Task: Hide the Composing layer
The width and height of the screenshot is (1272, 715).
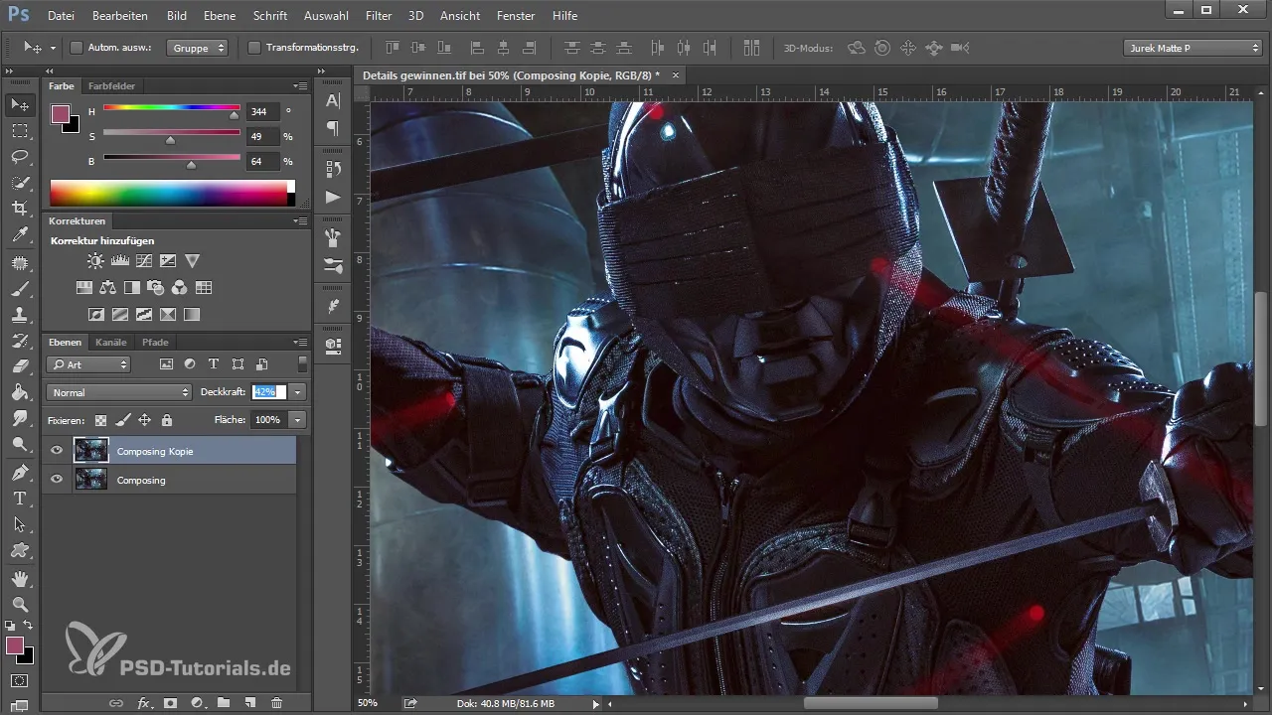Action: point(57,480)
